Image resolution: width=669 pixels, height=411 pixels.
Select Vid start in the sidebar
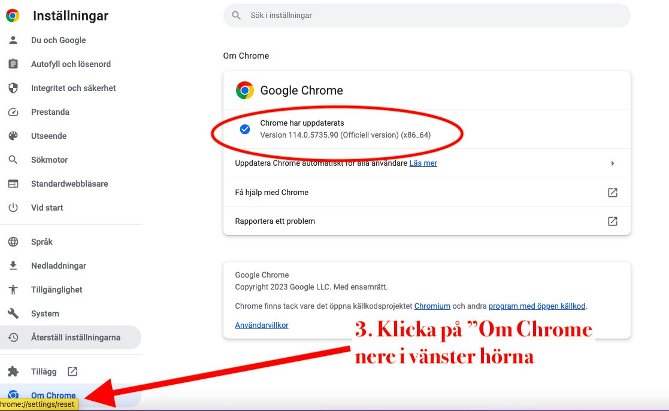(47, 208)
